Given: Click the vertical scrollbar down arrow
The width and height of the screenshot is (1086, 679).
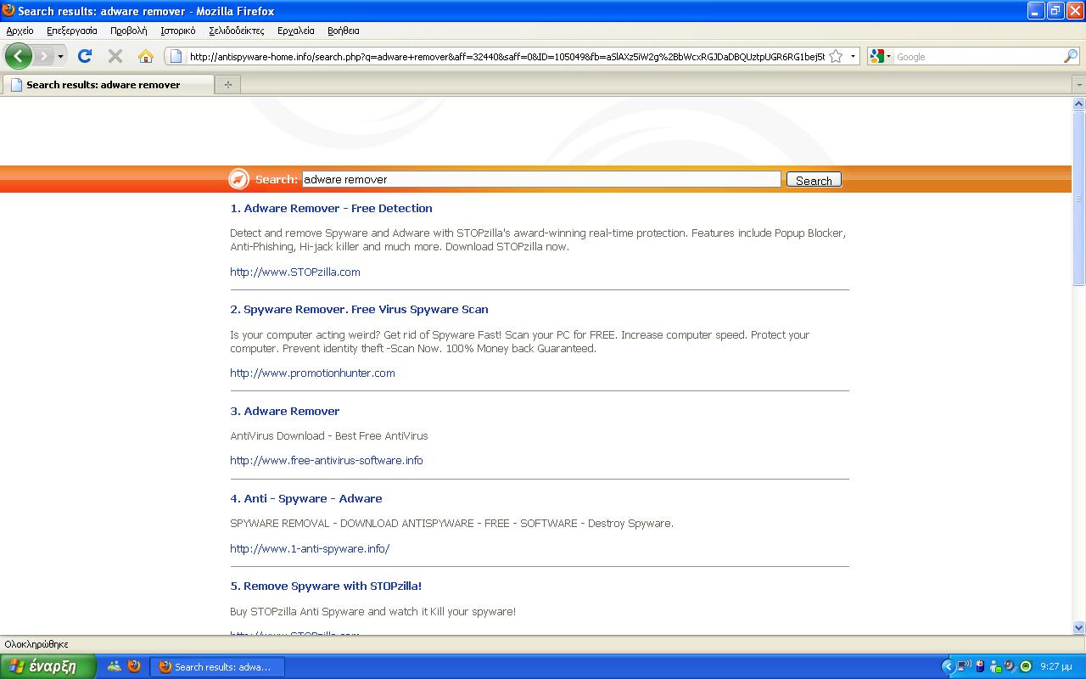Looking at the screenshot, I should 1078,628.
